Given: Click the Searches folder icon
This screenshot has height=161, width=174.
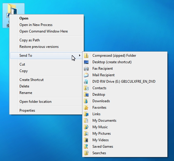Looking at the screenshot, I should point(86,153).
